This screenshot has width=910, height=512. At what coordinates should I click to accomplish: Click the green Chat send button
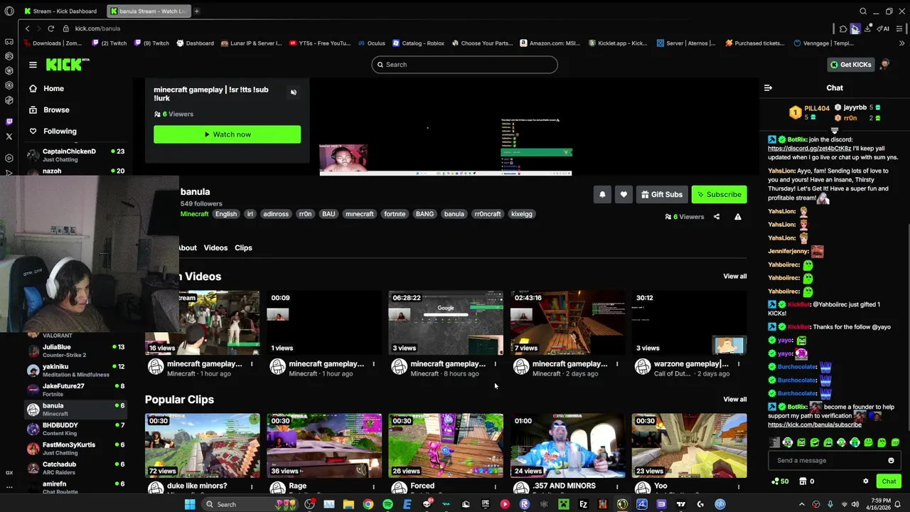pyautogui.click(x=889, y=481)
